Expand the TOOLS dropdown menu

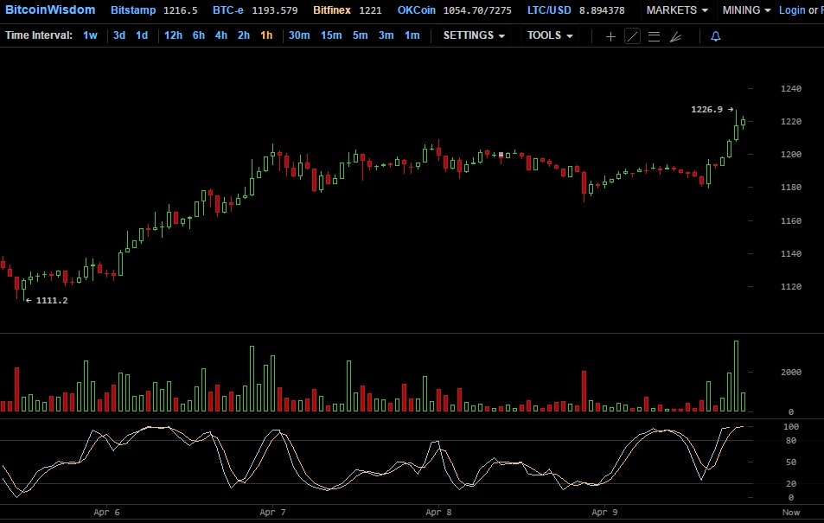click(550, 35)
